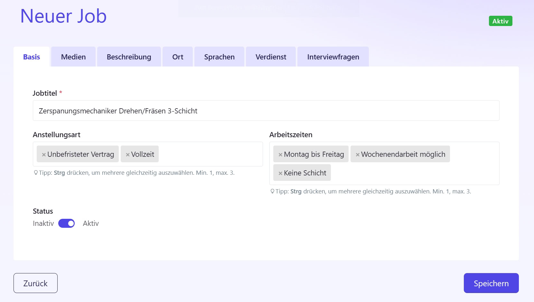The width and height of the screenshot is (534, 302).
Task: Open the Interviewfragen tab
Action: pos(333,57)
